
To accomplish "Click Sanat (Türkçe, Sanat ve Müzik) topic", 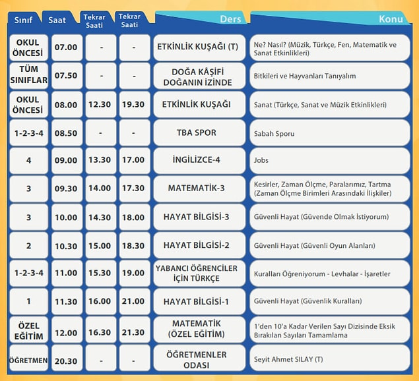I will pyautogui.click(x=330, y=104).
